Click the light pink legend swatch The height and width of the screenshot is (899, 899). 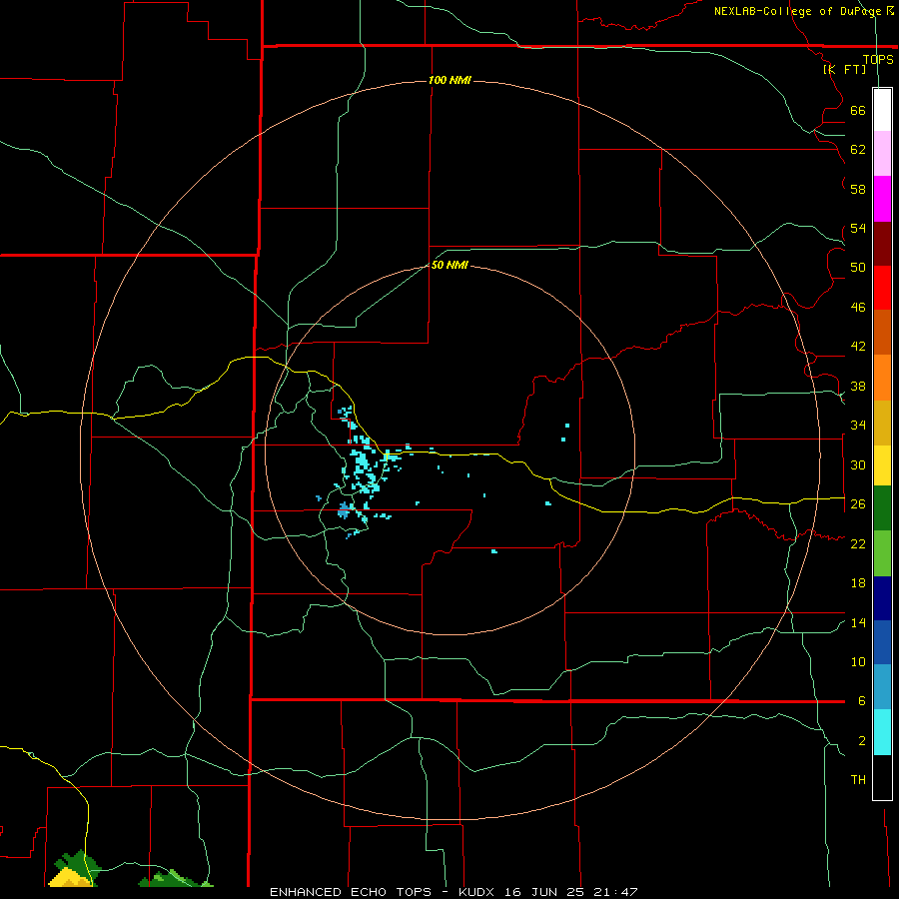(x=882, y=154)
